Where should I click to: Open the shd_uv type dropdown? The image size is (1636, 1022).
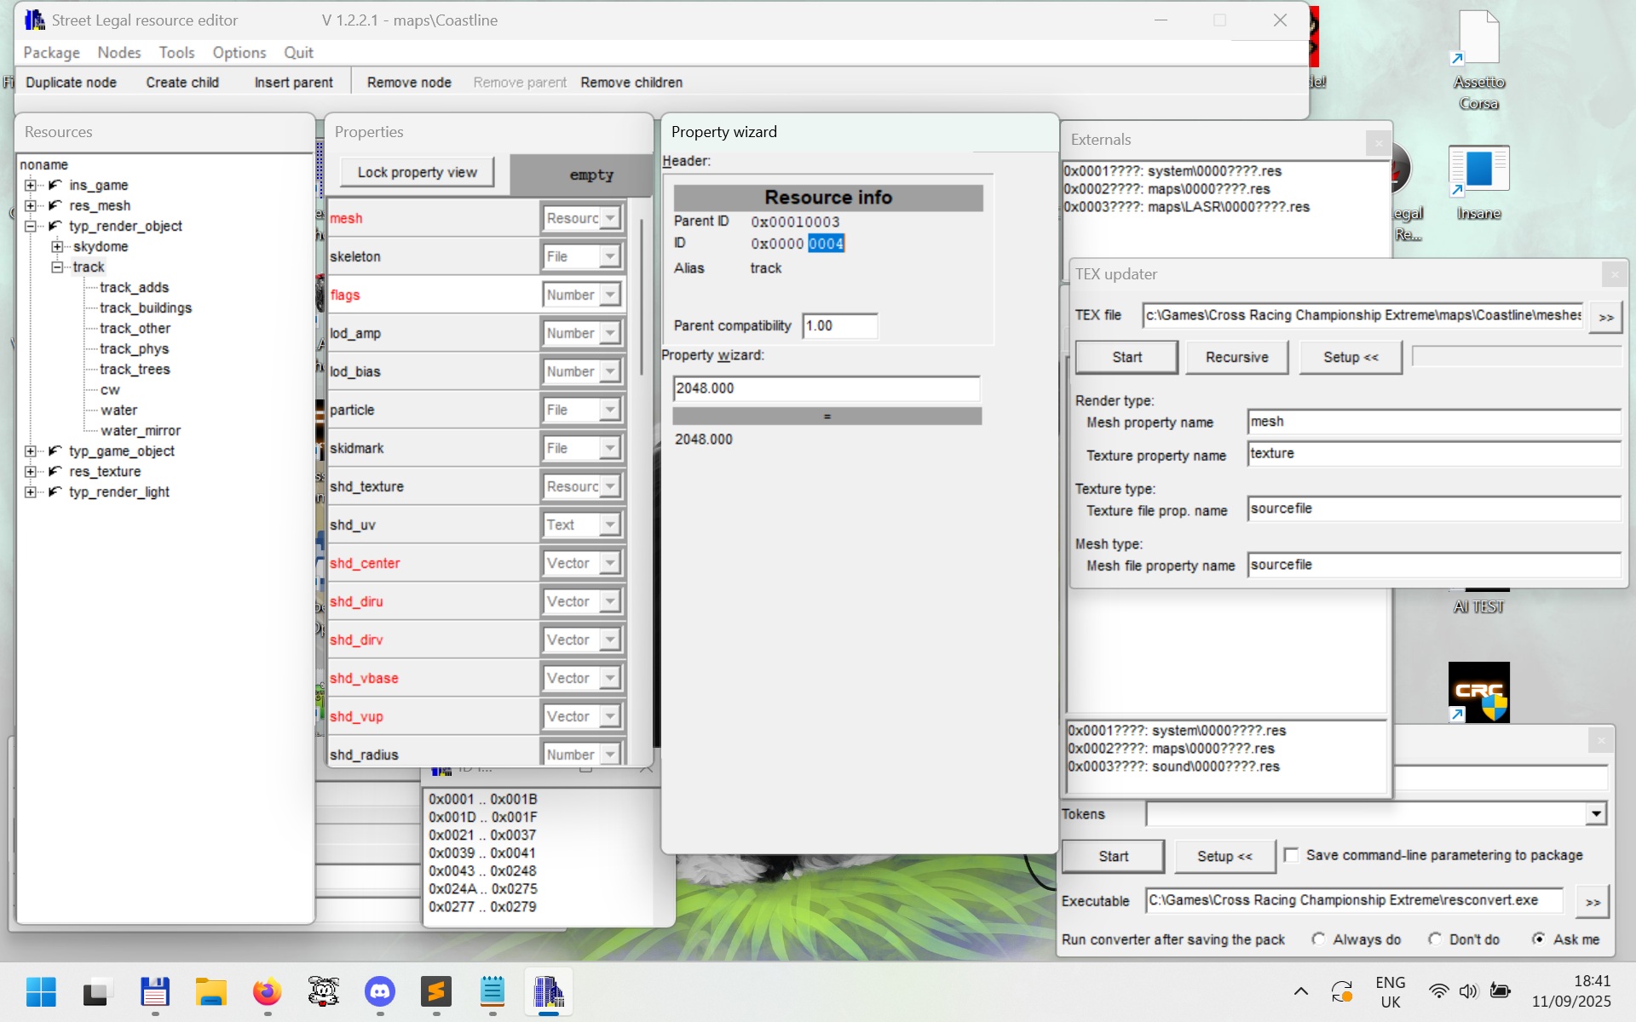pos(609,525)
